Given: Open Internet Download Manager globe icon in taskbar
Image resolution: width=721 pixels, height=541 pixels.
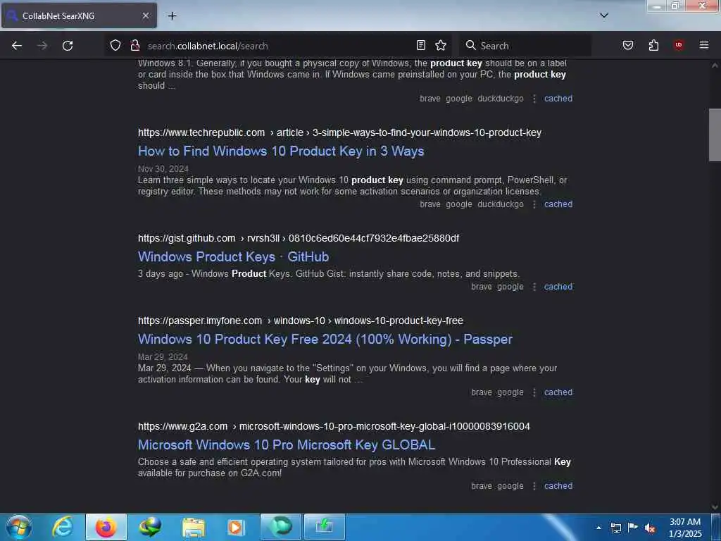Looking at the screenshot, I should click(x=149, y=527).
